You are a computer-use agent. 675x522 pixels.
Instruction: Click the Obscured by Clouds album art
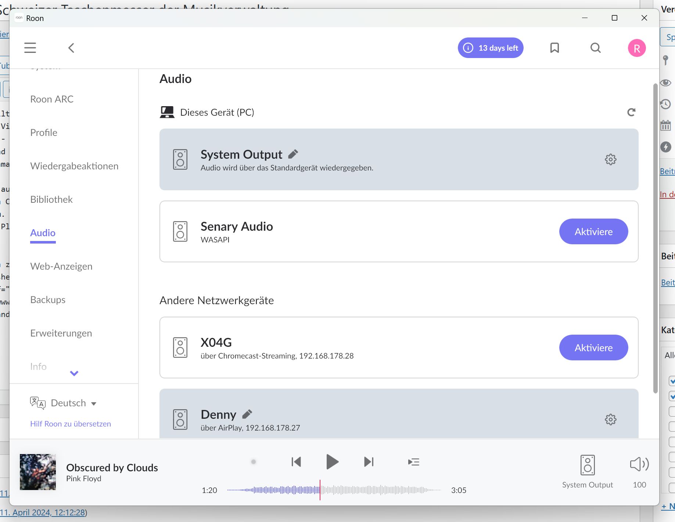pos(38,472)
